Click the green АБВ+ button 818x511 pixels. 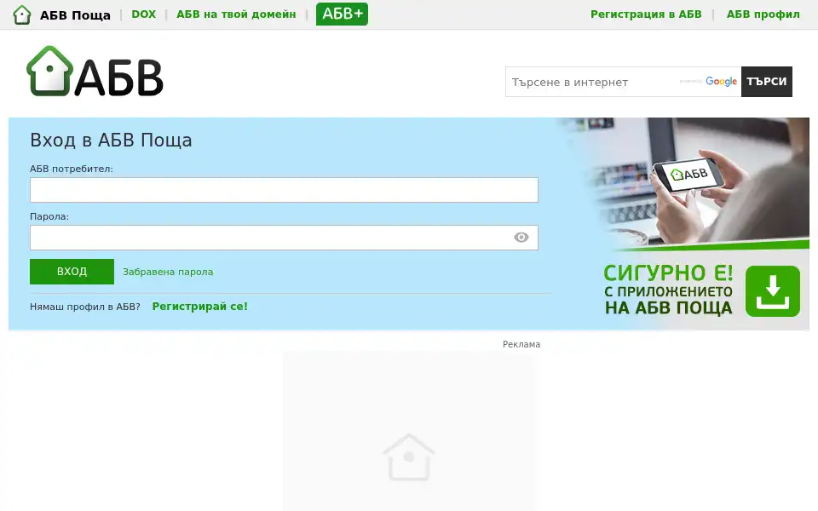tap(342, 14)
